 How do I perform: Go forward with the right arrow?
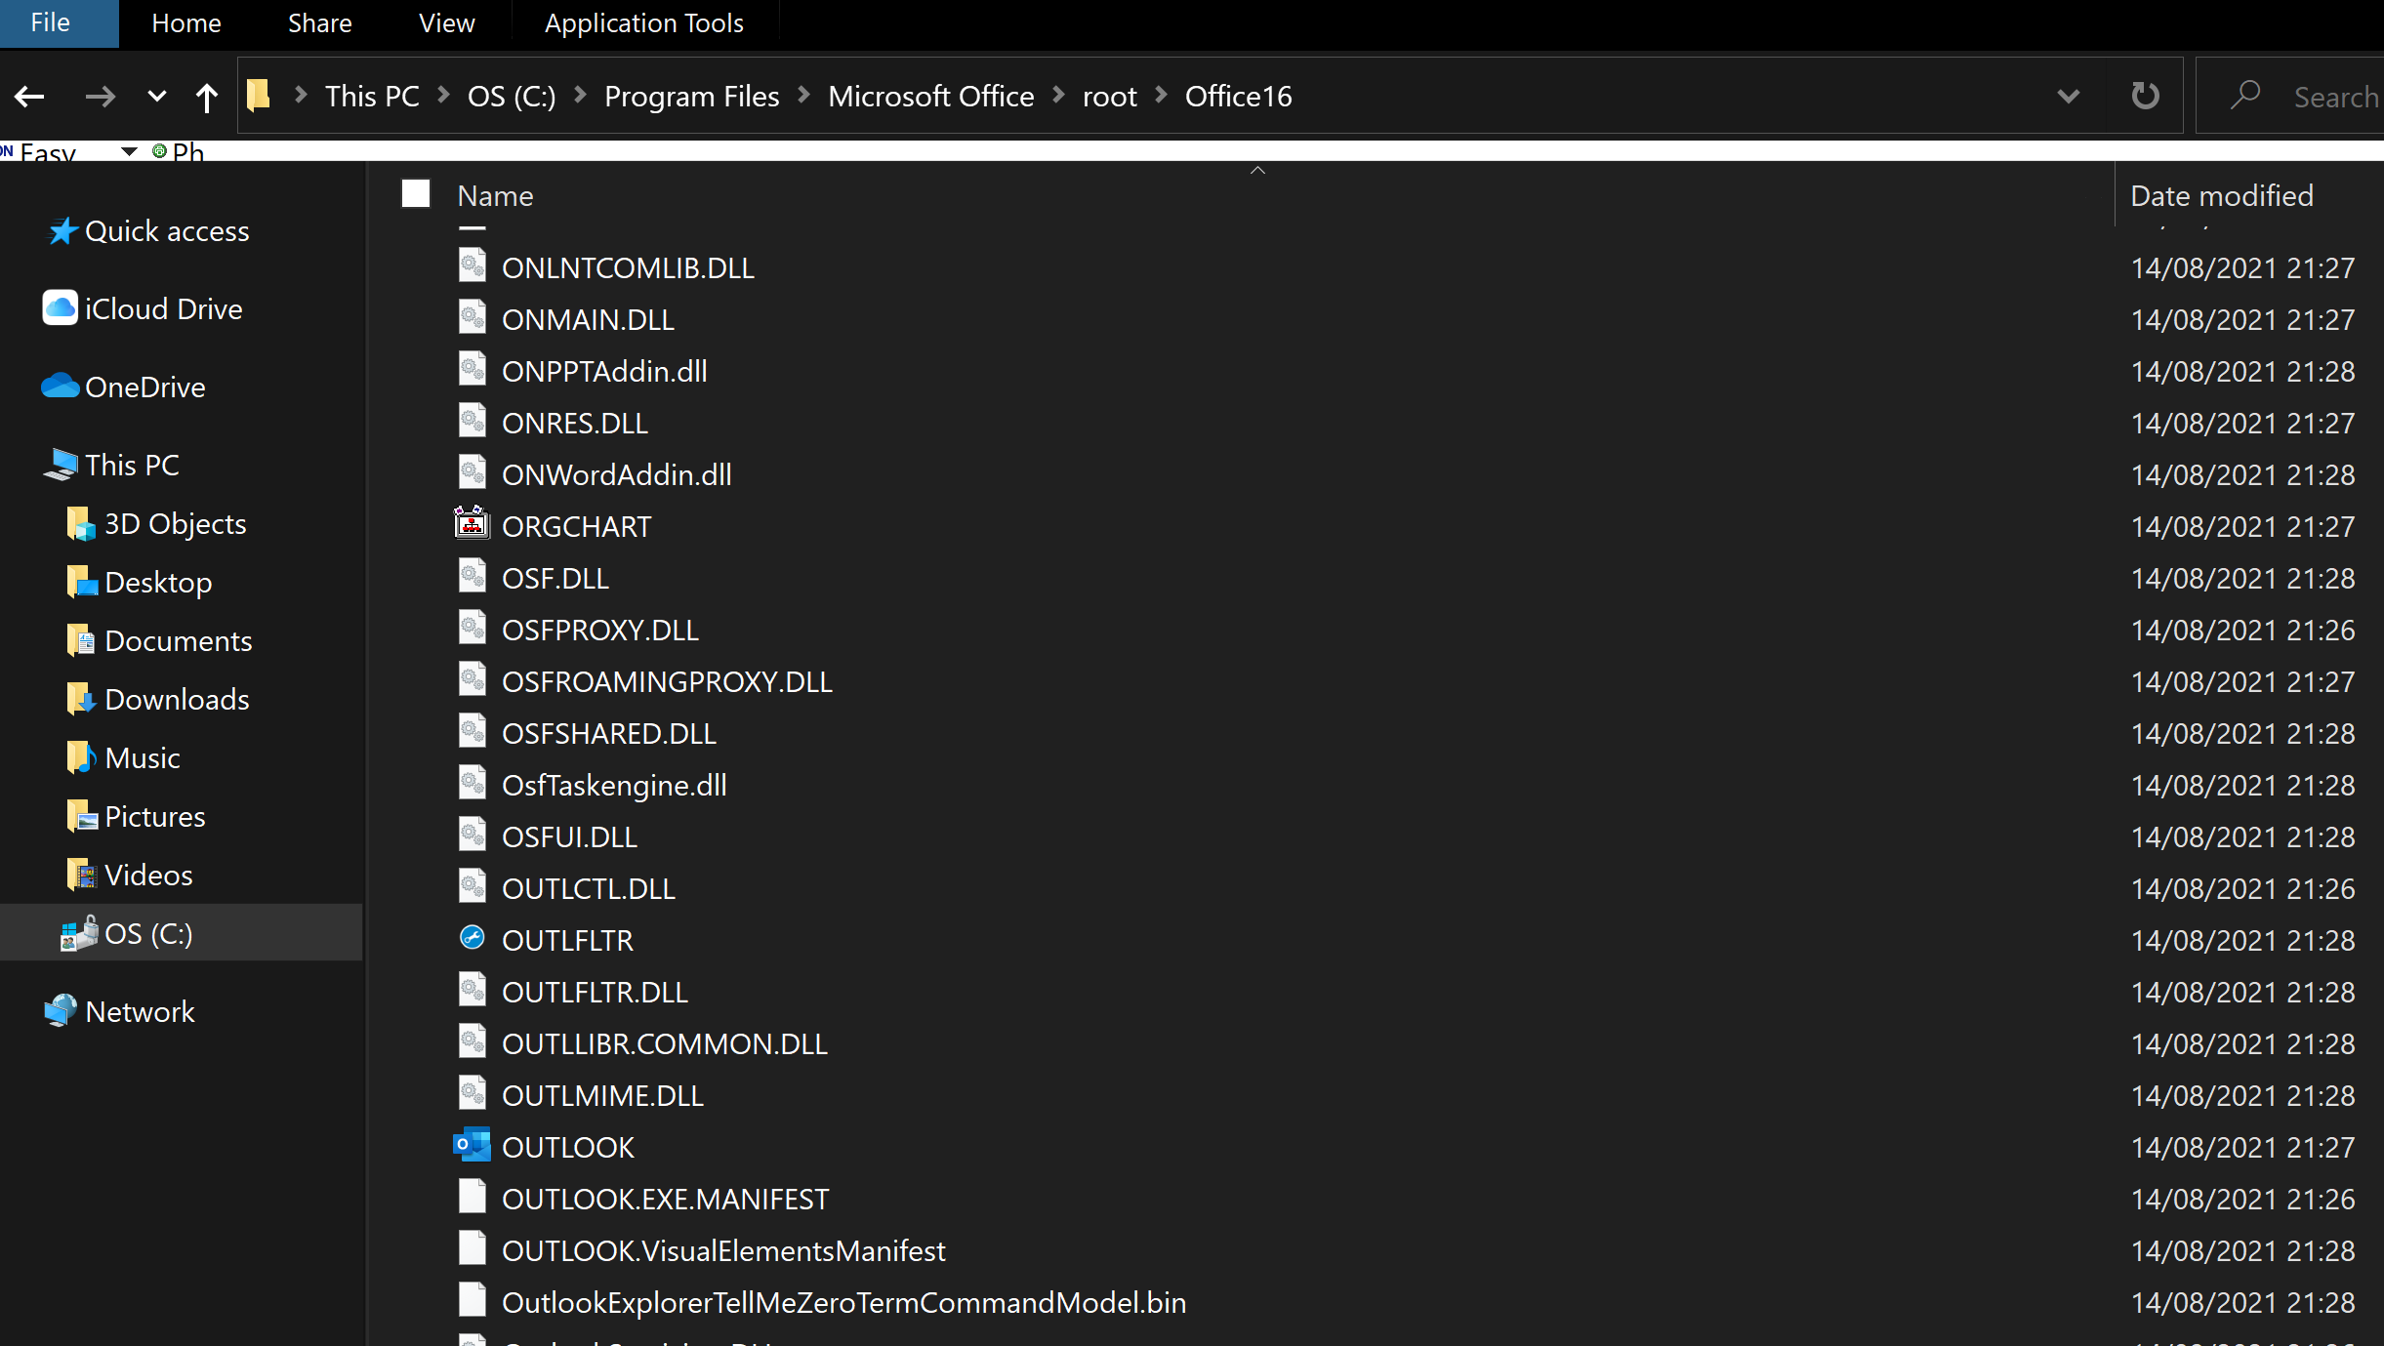(x=100, y=97)
